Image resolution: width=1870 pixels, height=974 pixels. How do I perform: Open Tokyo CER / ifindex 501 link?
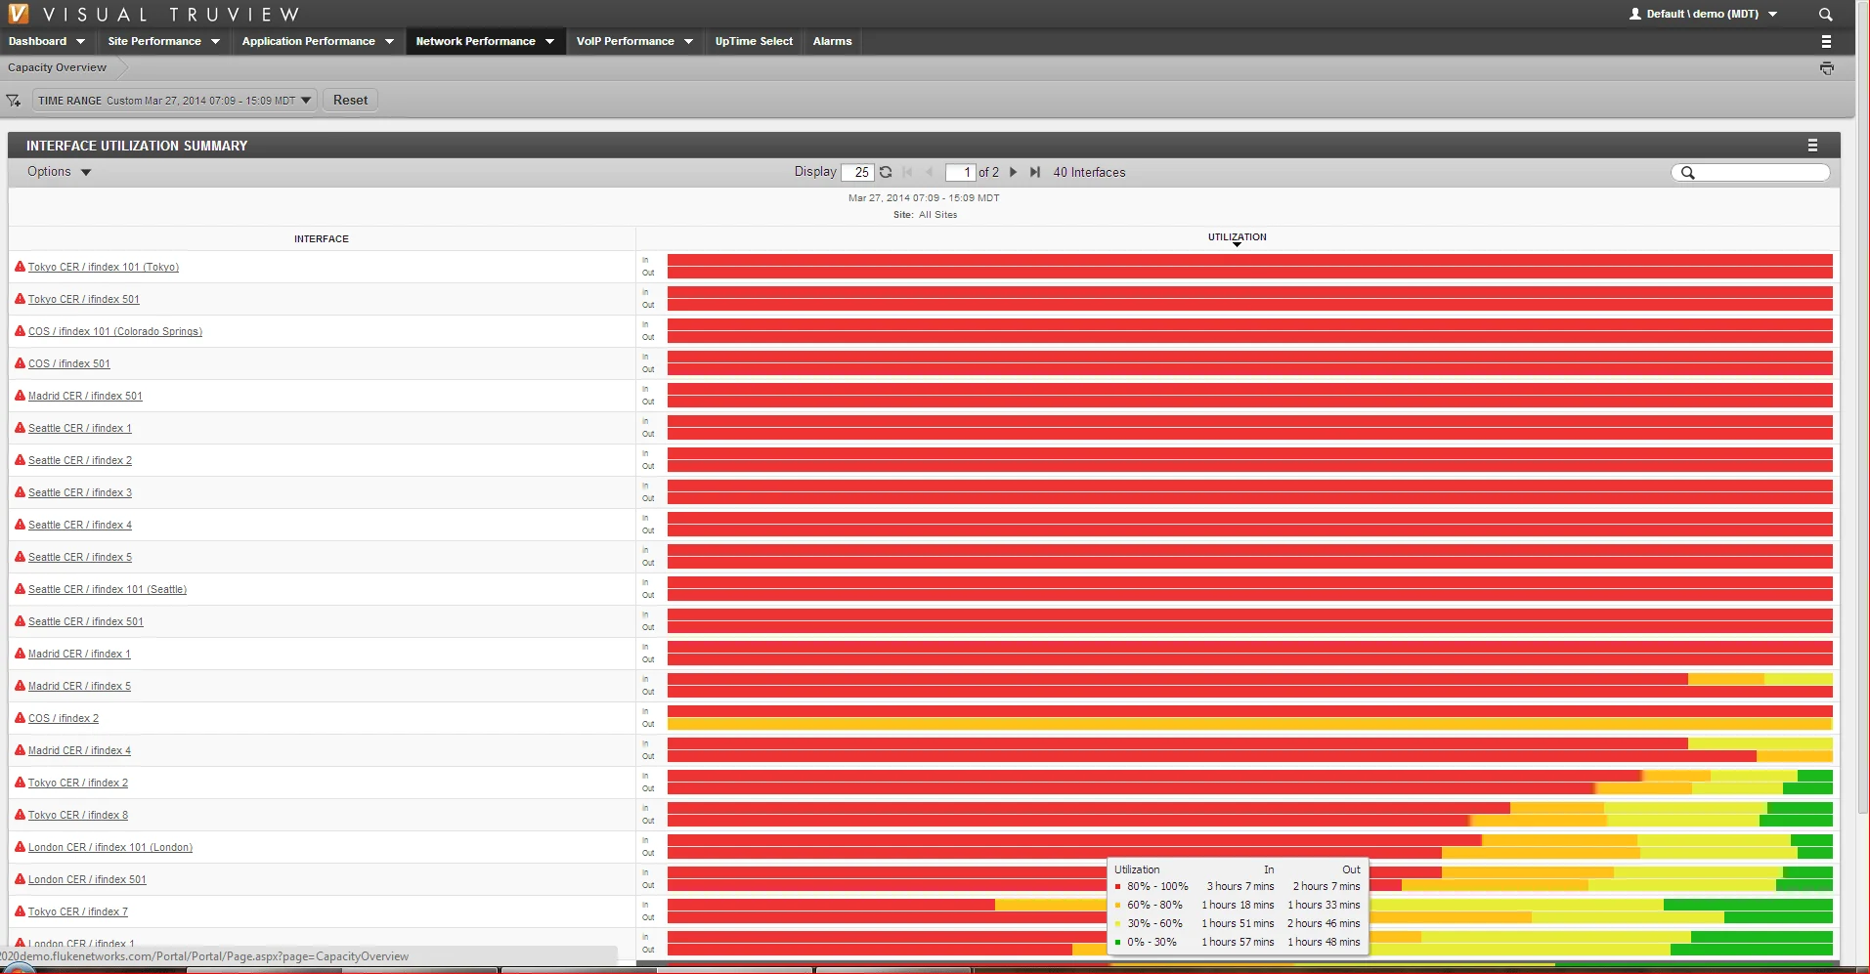(x=84, y=299)
